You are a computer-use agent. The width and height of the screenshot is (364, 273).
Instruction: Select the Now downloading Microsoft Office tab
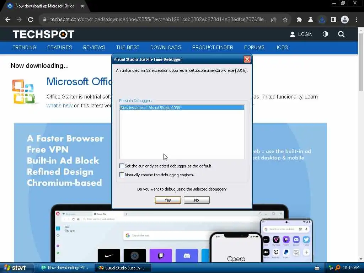(x=45, y=6)
